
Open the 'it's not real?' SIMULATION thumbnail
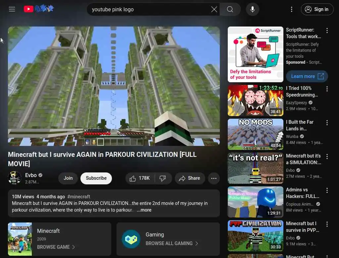pyautogui.click(x=255, y=168)
